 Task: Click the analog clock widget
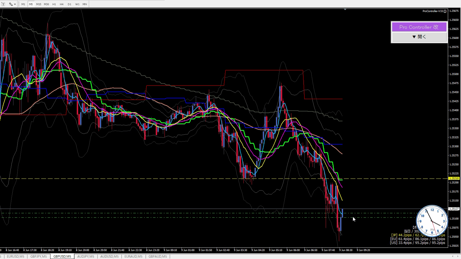coord(432,221)
